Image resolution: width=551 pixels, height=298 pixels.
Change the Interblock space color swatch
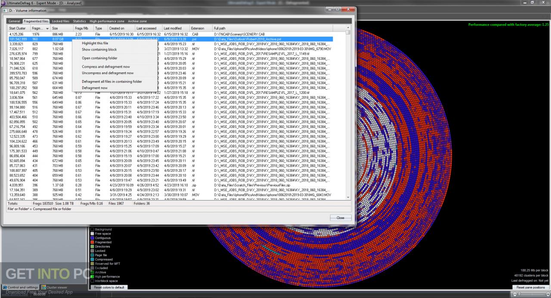92,281
